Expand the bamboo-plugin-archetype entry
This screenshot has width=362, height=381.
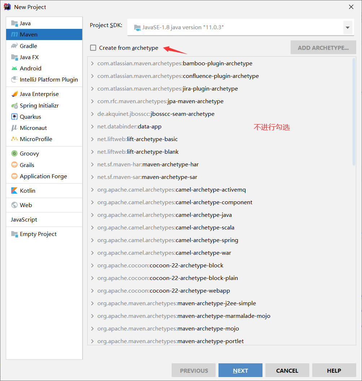[92, 63]
